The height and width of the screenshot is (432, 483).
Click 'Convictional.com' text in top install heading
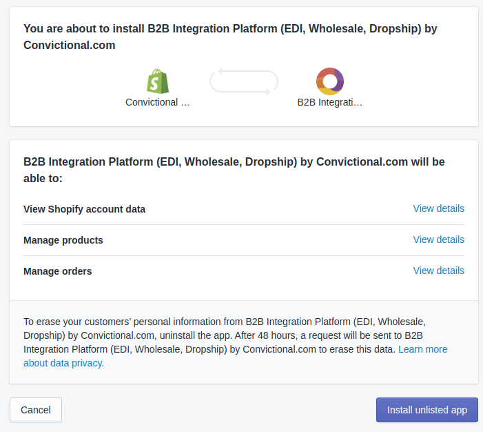[x=69, y=46]
